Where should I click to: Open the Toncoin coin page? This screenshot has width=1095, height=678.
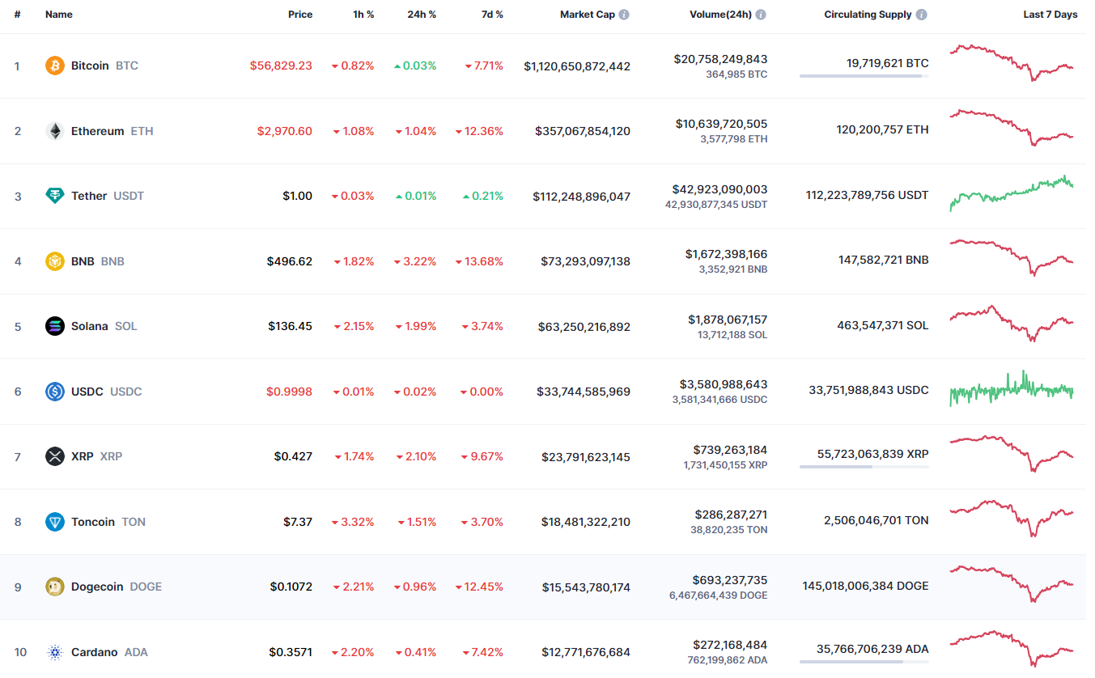click(x=93, y=522)
